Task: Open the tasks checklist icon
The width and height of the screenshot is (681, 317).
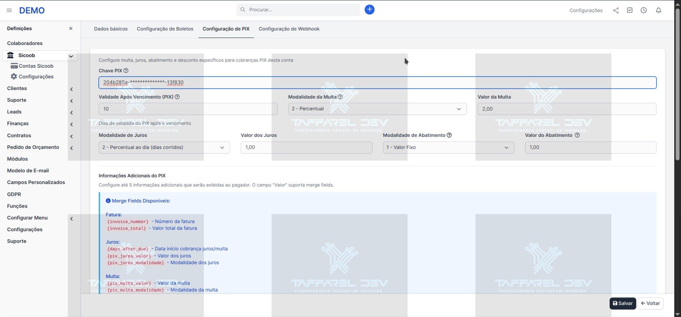Action: 630,10
